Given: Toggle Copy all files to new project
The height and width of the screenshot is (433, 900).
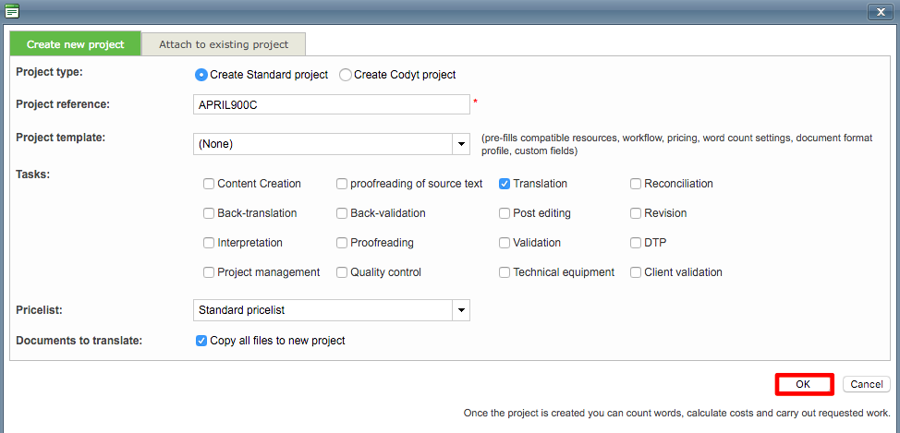Looking at the screenshot, I should pos(201,341).
